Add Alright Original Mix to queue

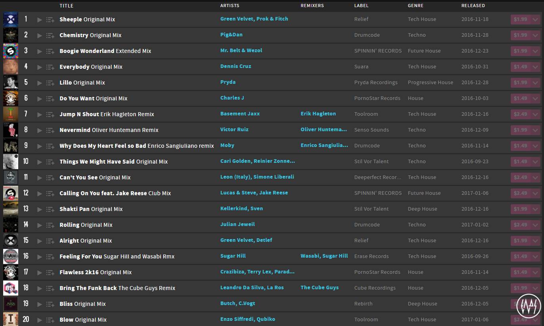click(50, 241)
